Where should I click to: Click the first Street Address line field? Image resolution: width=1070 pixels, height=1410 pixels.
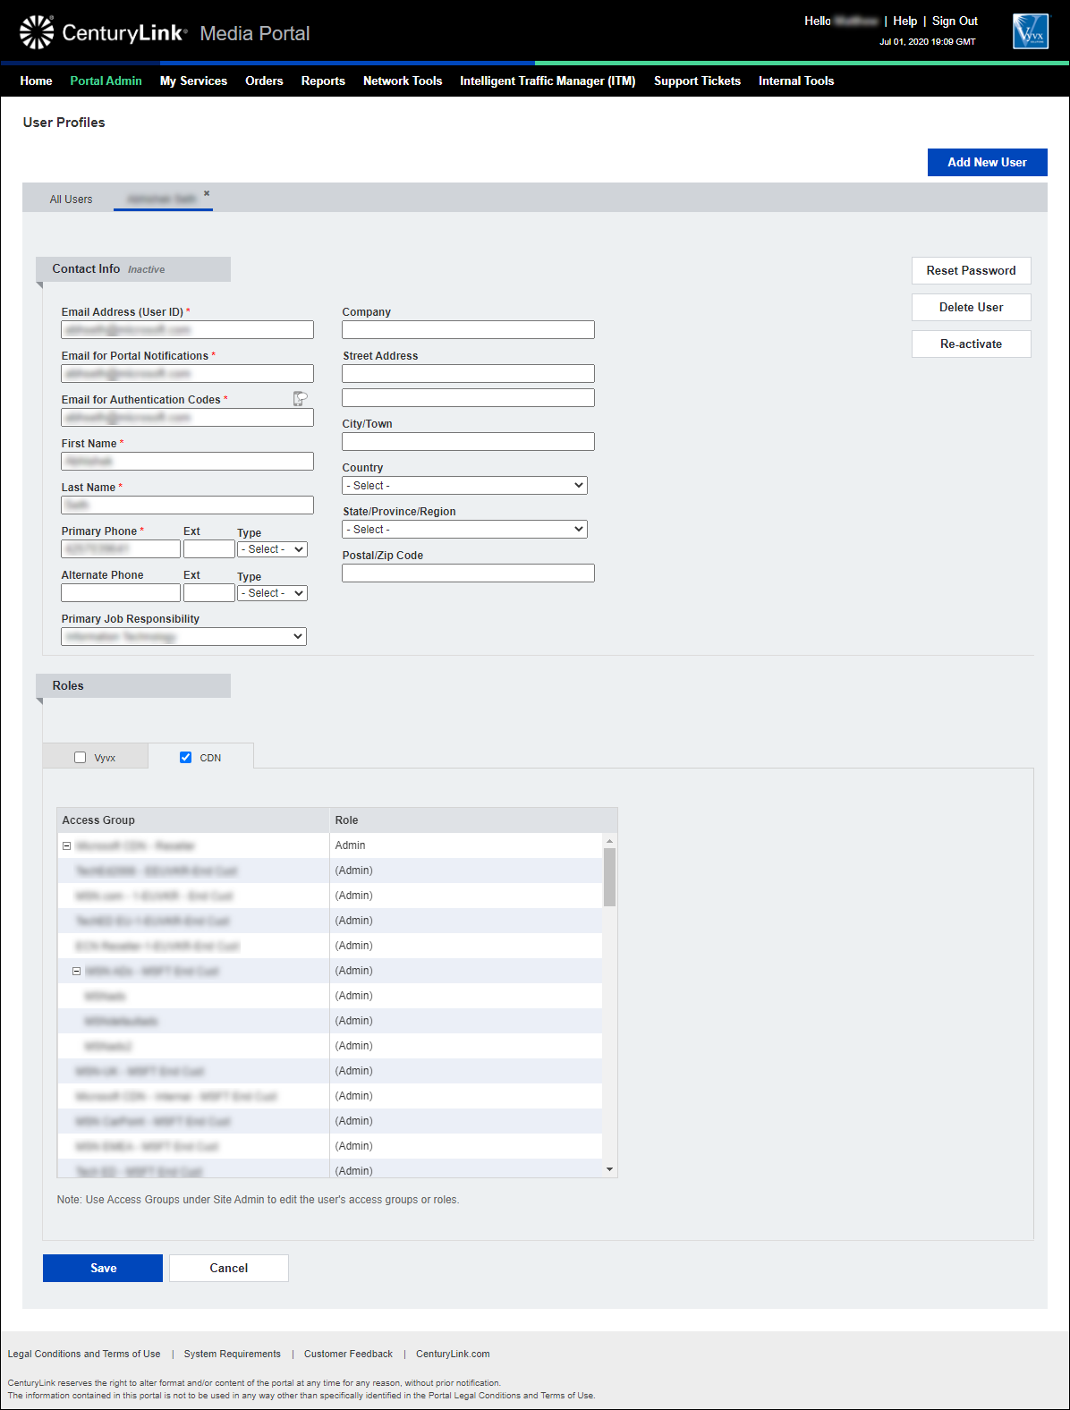click(x=468, y=373)
